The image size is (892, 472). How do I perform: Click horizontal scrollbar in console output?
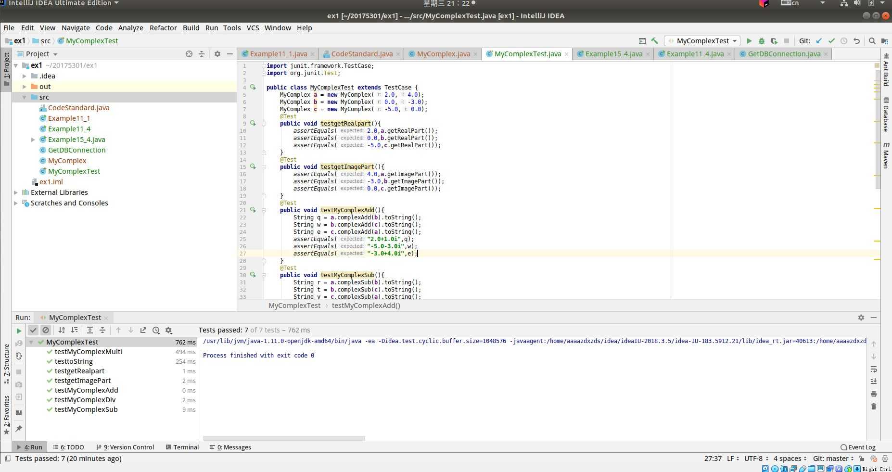pyautogui.click(x=284, y=438)
